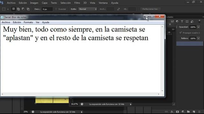
Task: Open Notepad Edición menu
Action: pos(17,22)
